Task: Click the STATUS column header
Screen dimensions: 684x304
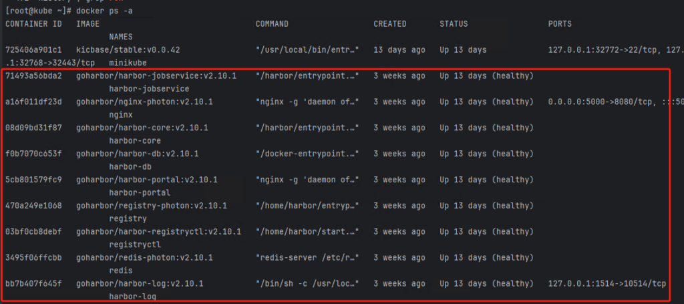Action: tap(454, 24)
